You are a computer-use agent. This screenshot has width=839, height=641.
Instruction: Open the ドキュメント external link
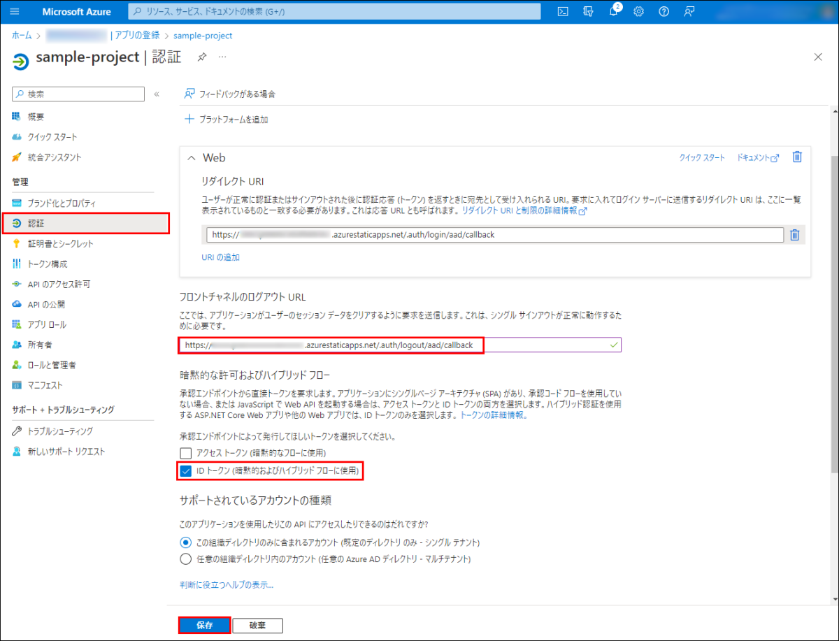tap(758, 158)
